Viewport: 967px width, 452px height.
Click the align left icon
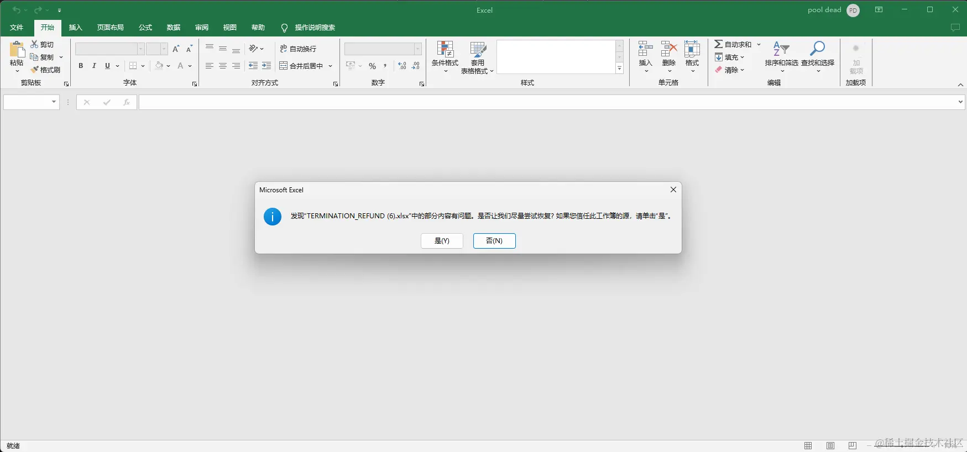pyautogui.click(x=210, y=66)
